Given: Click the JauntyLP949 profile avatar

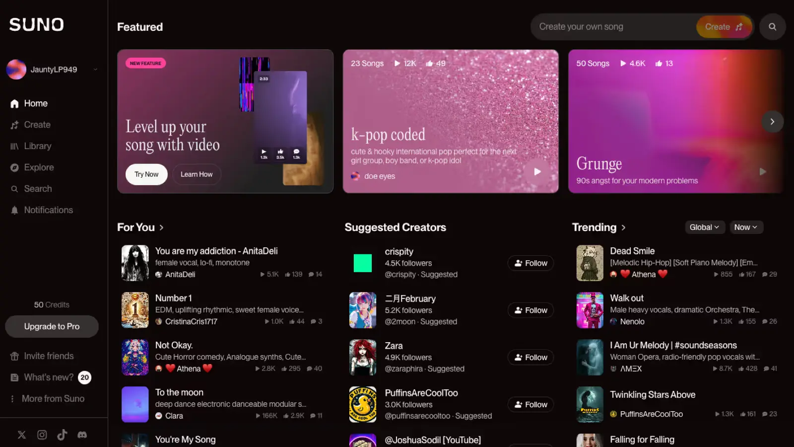Looking at the screenshot, I should pyautogui.click(x=16, y=70).
